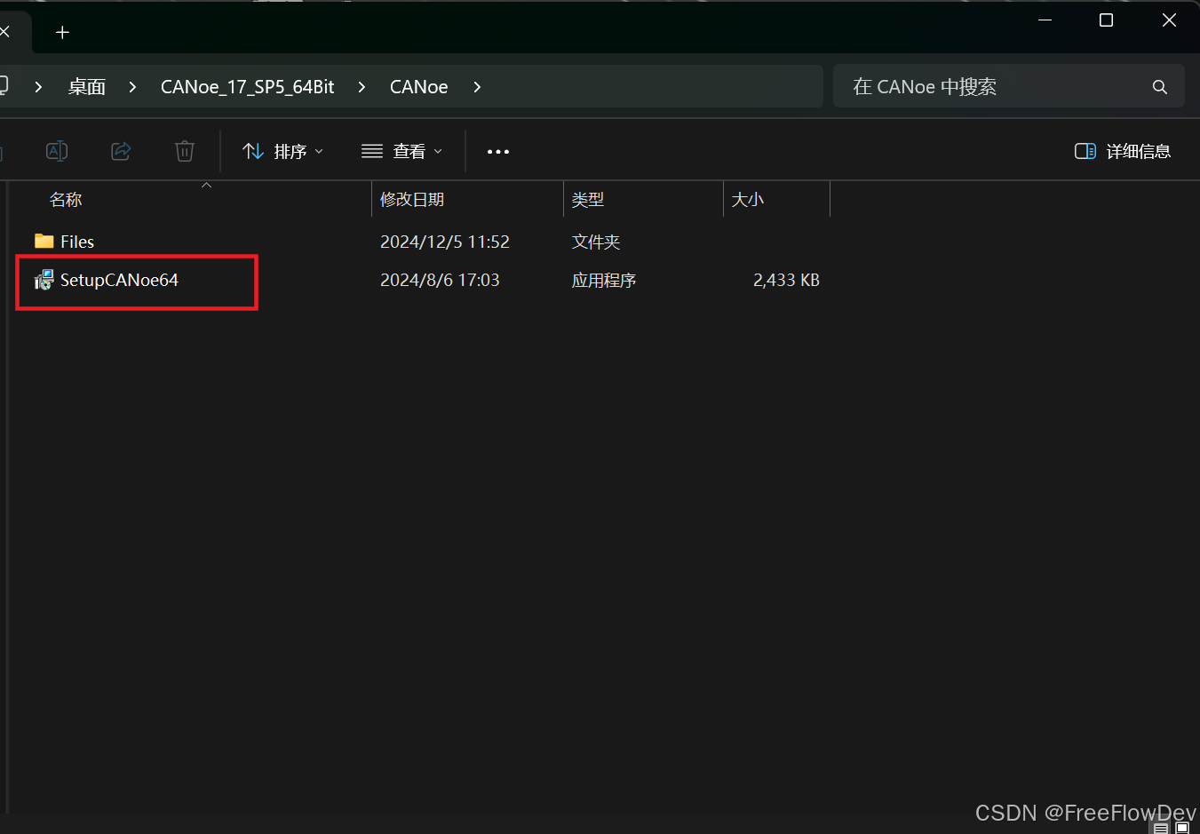
Task: Click the CANoe breadcrumb segment
Action: (419, 87)
